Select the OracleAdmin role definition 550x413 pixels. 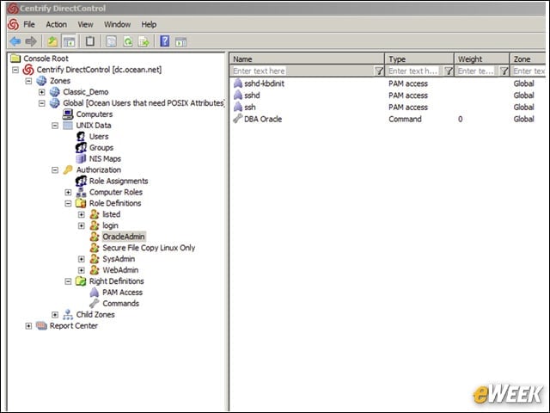click(x=124, y=237)
